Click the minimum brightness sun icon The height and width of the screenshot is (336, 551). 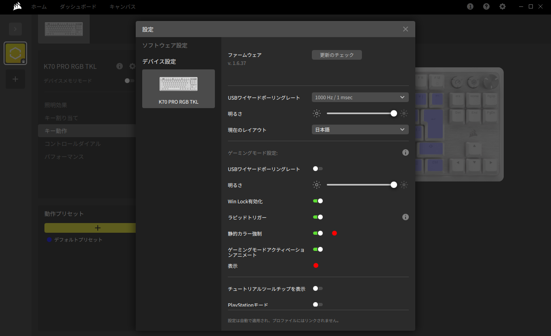317,113
